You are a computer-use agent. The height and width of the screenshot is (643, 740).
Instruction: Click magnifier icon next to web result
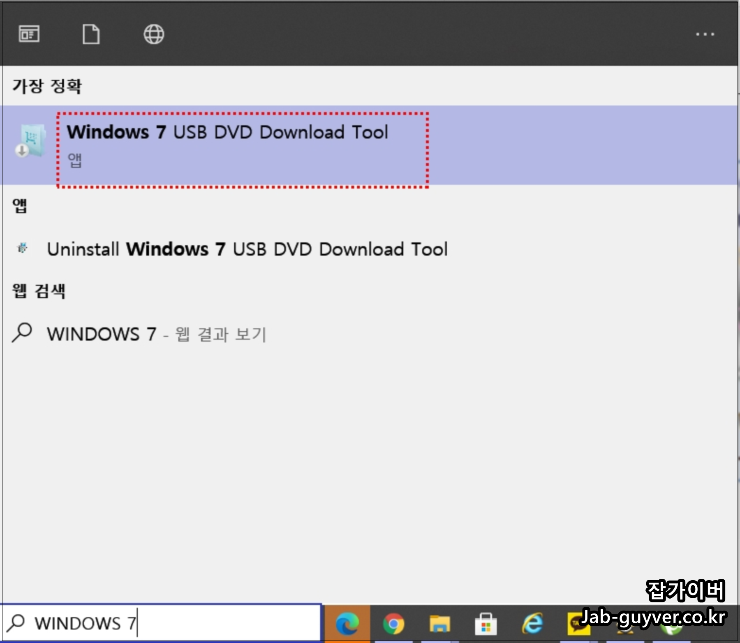pyautogui.click(x=22, y=333)
